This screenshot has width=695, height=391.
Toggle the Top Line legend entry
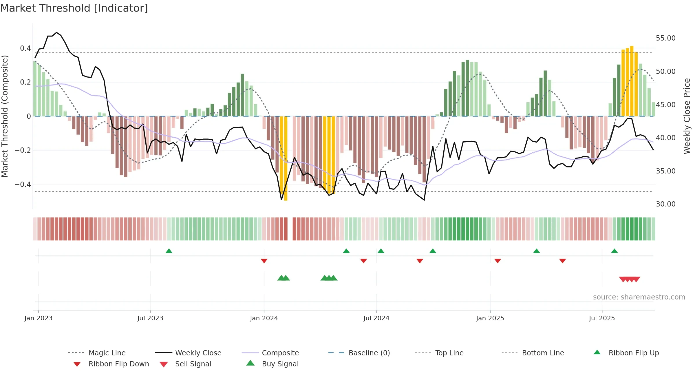click(439, 353)
